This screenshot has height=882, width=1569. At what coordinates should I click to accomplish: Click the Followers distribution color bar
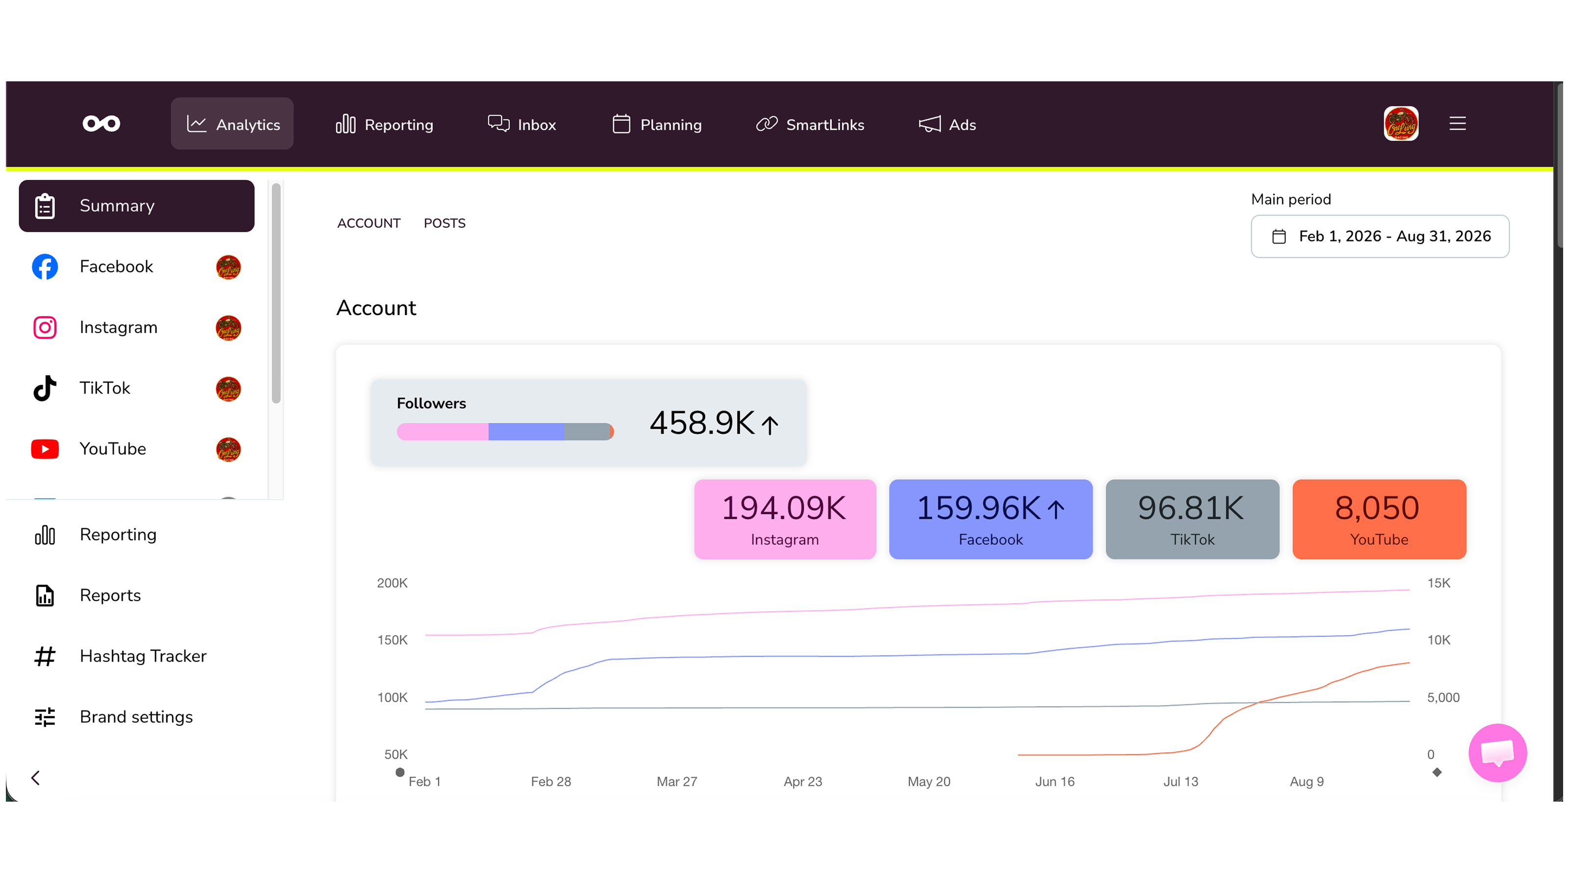[505, 432]
